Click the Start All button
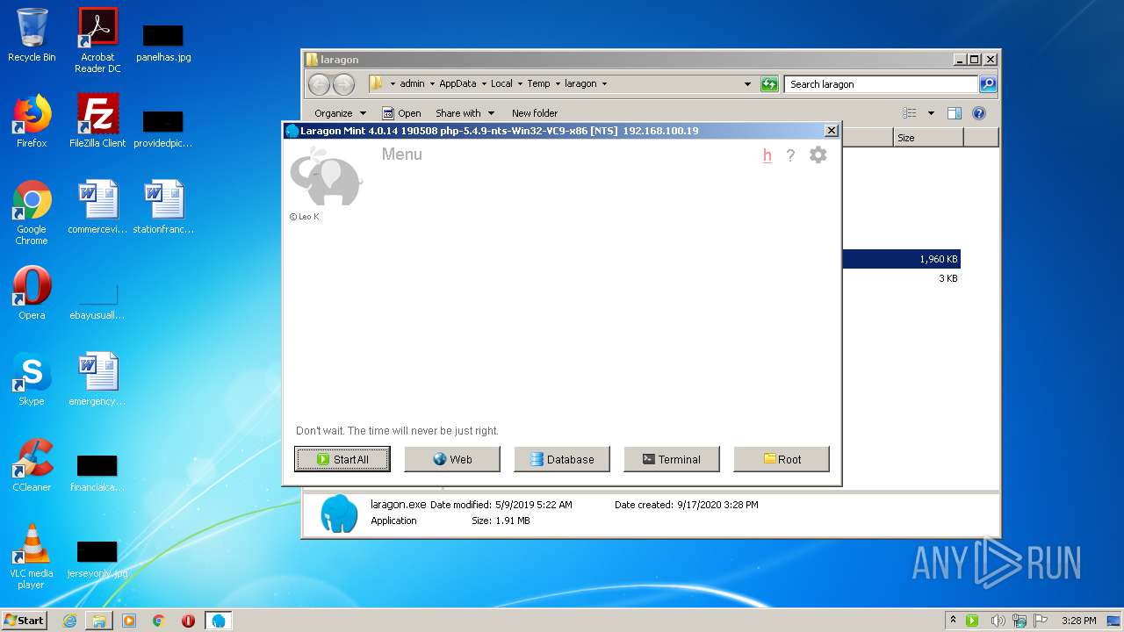1124x632 pixels. click(x=342, y=459)
